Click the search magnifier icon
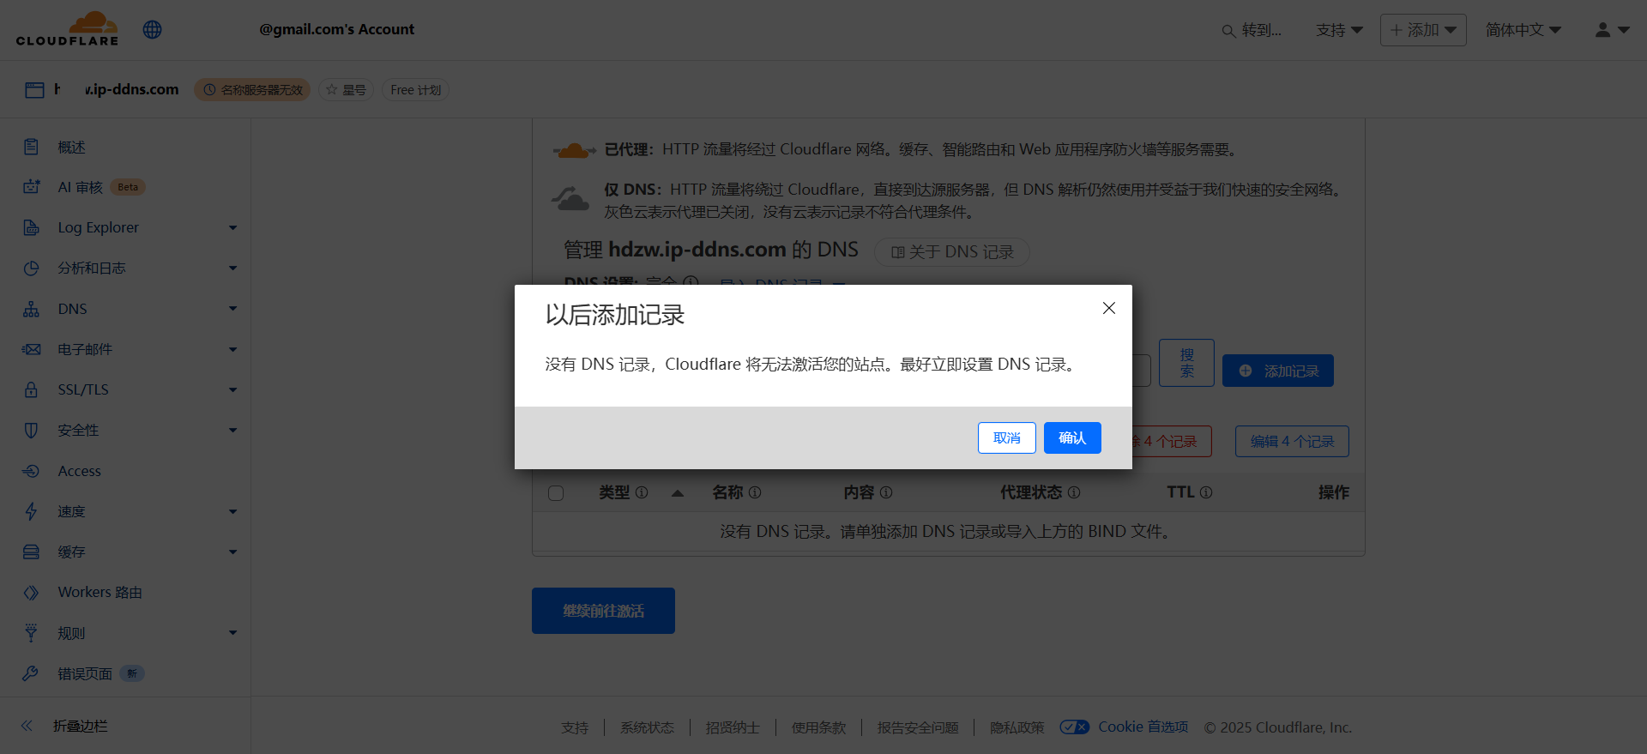This screenshot has width=1647, height=754. tap(1228, 31)
